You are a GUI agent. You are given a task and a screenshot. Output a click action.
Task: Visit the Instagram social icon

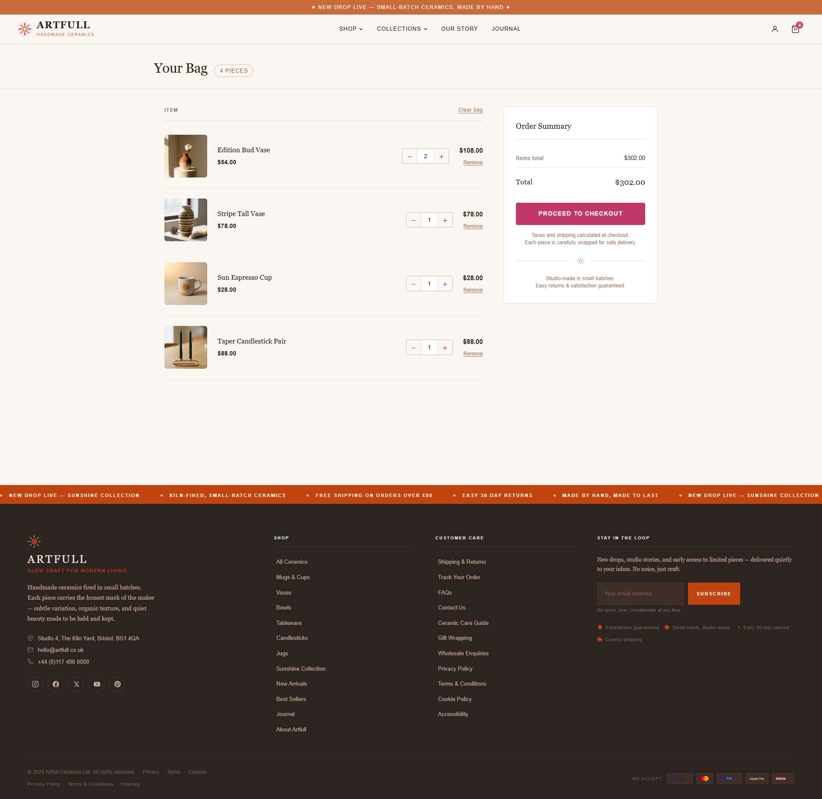point(35,684)
